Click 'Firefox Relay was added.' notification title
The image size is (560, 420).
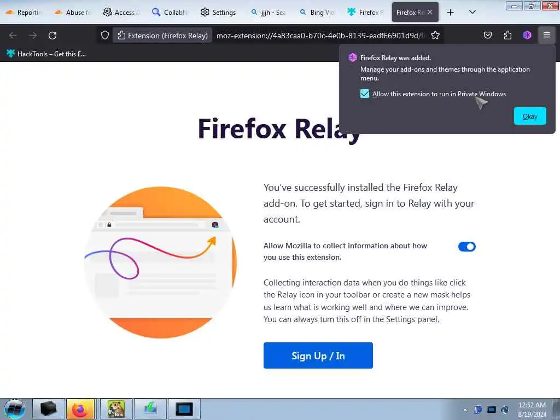tap(395, 58)
